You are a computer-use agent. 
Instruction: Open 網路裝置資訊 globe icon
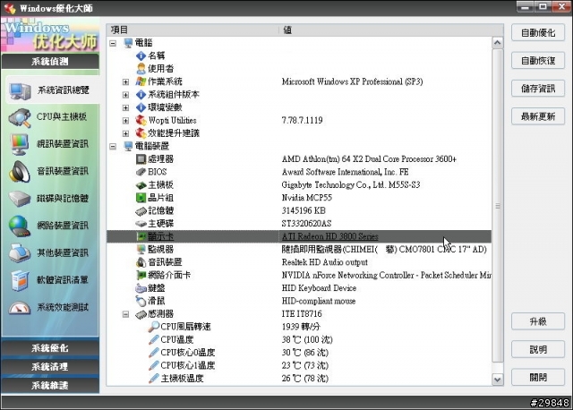coord(20,226)
